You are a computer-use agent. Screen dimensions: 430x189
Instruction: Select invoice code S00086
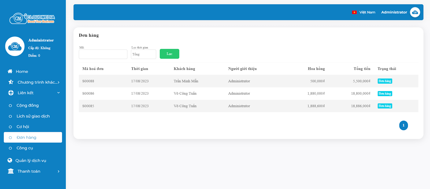(x=88, y=93)
